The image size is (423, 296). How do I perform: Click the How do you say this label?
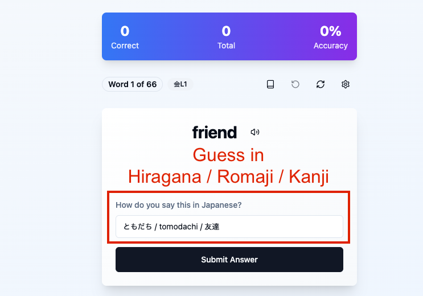click(x=179, y=205)
